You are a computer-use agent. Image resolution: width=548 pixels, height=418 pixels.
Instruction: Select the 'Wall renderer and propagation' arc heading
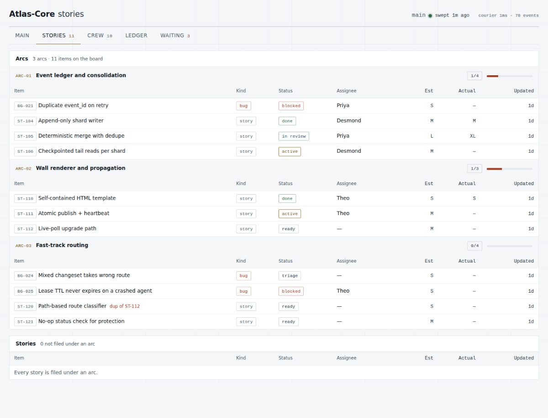coord(80,168)
